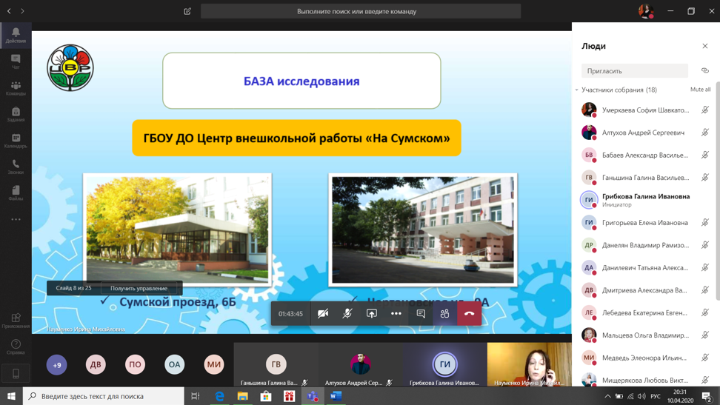Open the Calls (Звонки) sidebar tab

(16, 167)
